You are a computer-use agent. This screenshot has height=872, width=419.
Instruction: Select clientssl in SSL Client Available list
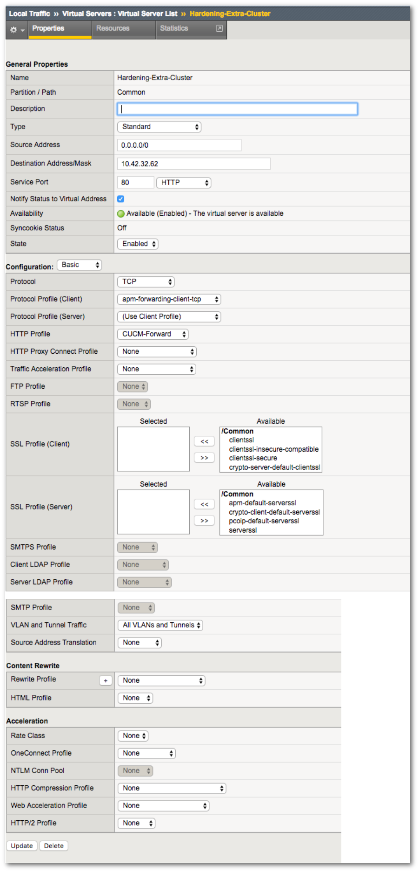pos(241,440)
